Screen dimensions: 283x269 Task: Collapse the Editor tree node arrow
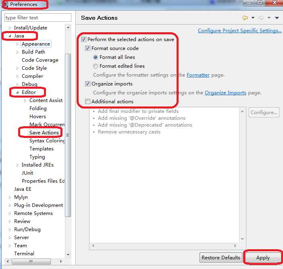pos(17,92)
